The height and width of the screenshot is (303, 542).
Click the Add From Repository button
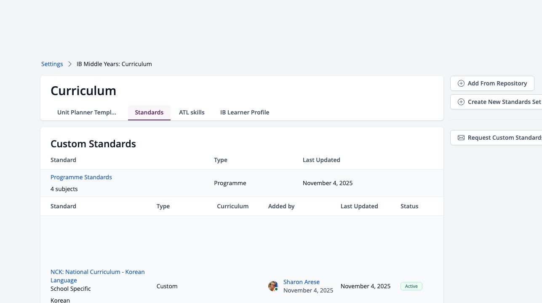(492, 83)
